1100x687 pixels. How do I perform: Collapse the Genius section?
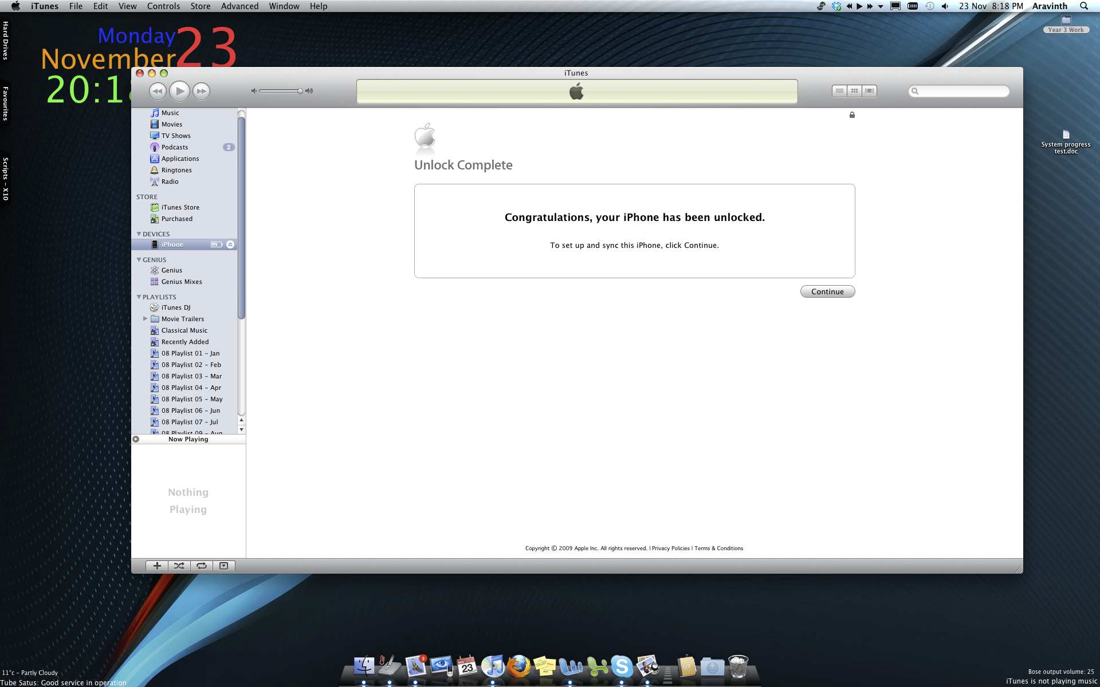(x=139, y=260)
